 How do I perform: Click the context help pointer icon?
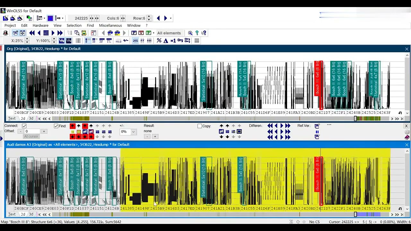pos(204,33)
